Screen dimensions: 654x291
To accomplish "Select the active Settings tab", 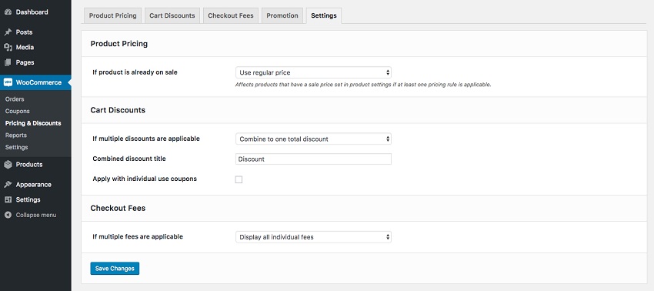I will coord(324,15).
